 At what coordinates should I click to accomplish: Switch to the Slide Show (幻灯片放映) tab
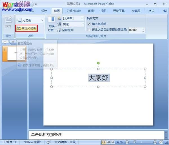click(x=74, y=11)
